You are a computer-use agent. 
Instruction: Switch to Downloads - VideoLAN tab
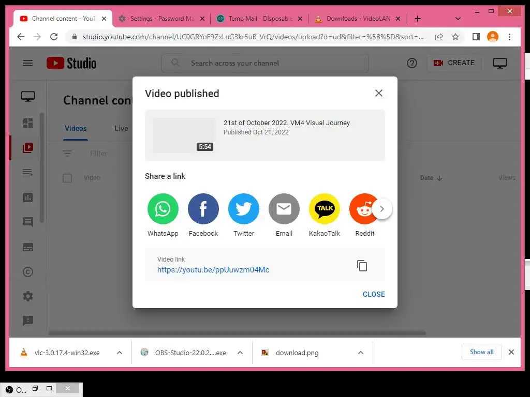(x=358, y=19)
